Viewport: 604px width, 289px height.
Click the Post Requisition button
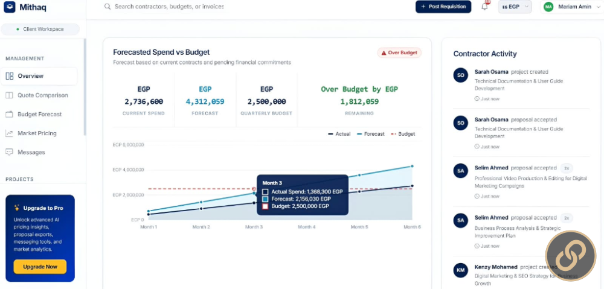(443, 7)
